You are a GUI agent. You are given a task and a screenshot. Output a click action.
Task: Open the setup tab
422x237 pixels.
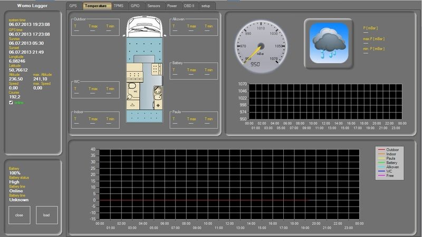click(205, 6)
